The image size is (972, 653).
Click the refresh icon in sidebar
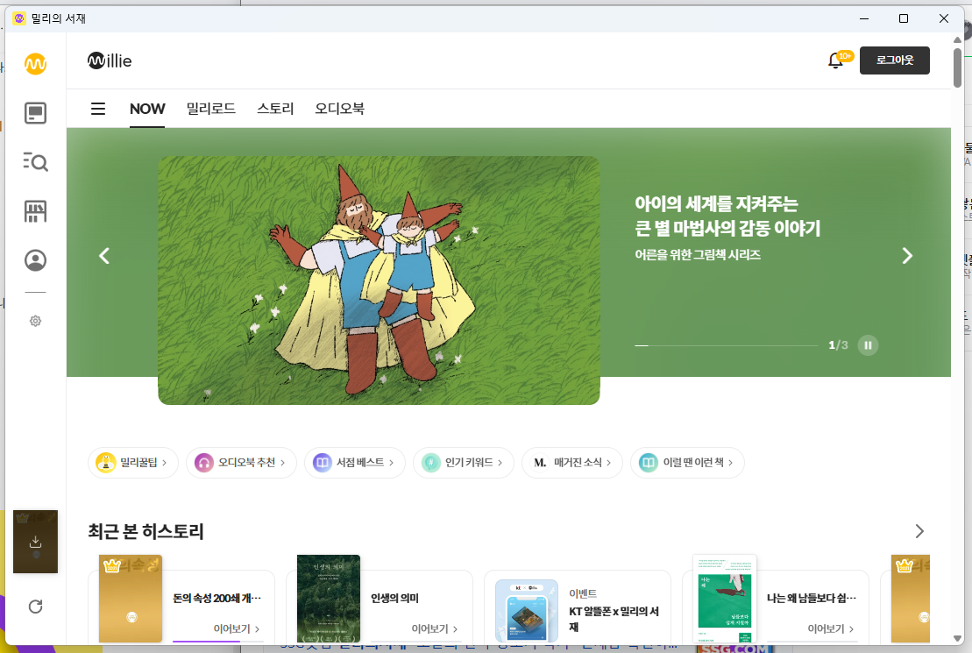35,607
